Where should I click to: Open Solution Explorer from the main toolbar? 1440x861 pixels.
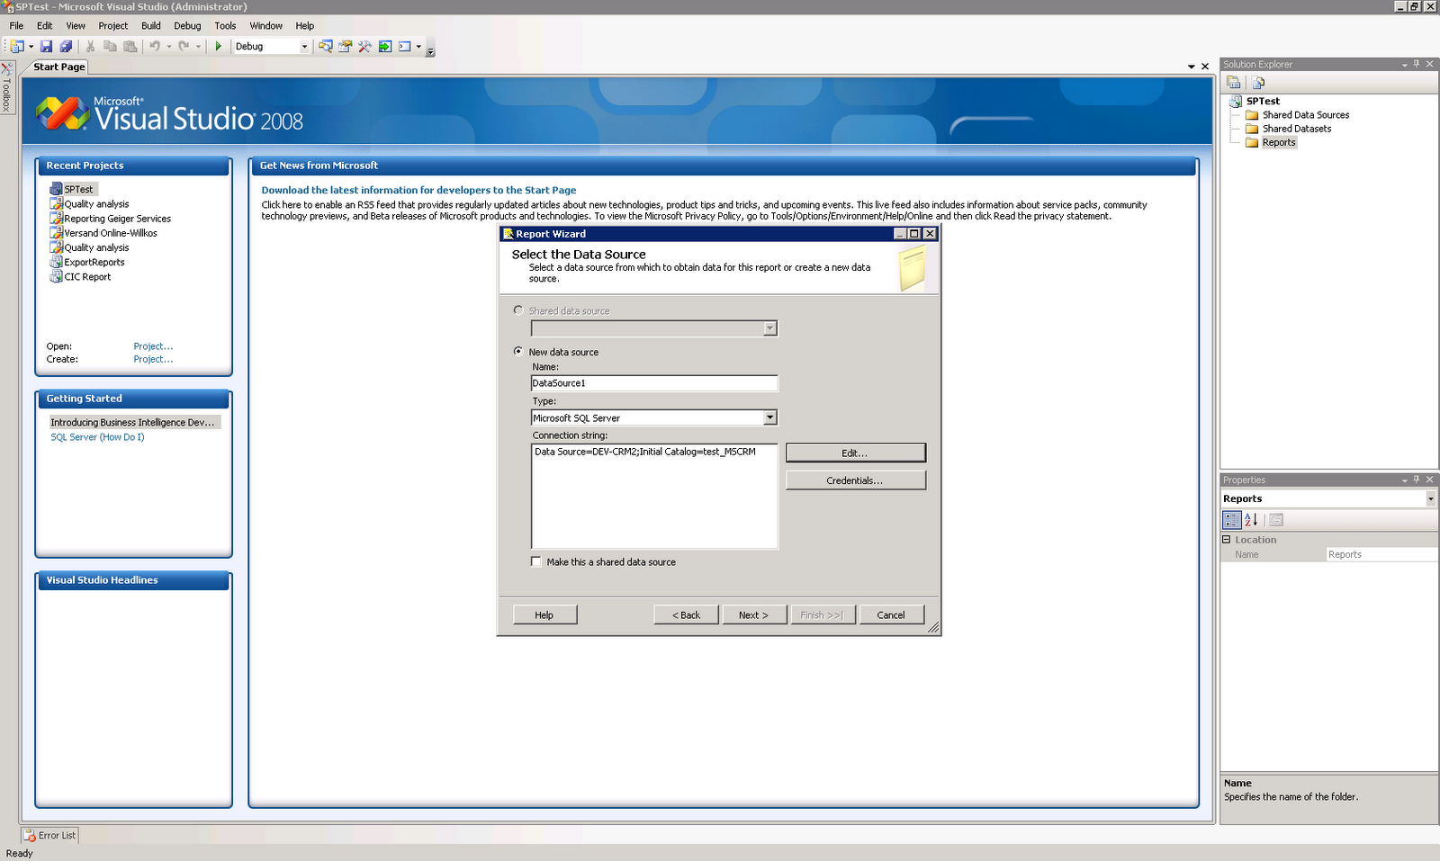tap(325, 47)
